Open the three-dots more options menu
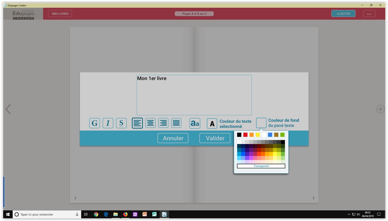The image size is (388, 221). tap(369, 14)
